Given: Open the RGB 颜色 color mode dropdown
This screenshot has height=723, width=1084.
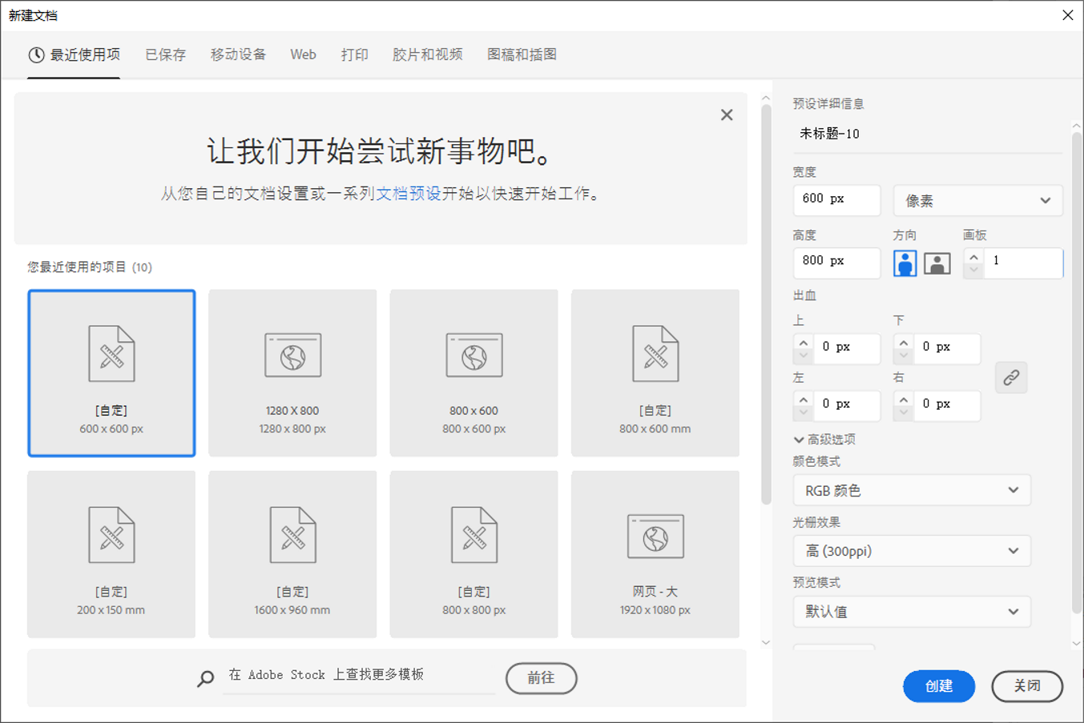Looking at the screenshot, I should 912,490.
